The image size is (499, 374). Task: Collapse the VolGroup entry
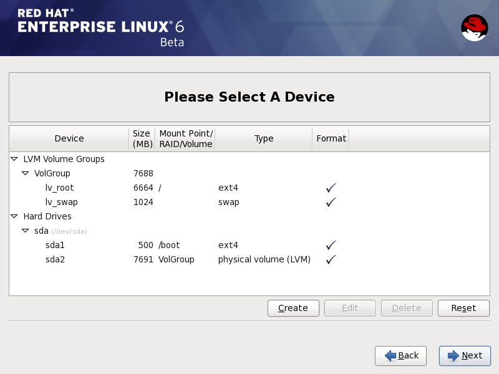coord(26,173)
